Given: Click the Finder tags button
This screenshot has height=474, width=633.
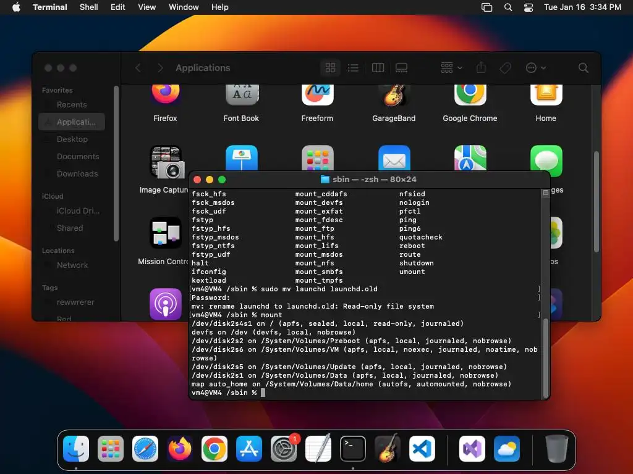Looking at the screenshot, I should 505,68.
